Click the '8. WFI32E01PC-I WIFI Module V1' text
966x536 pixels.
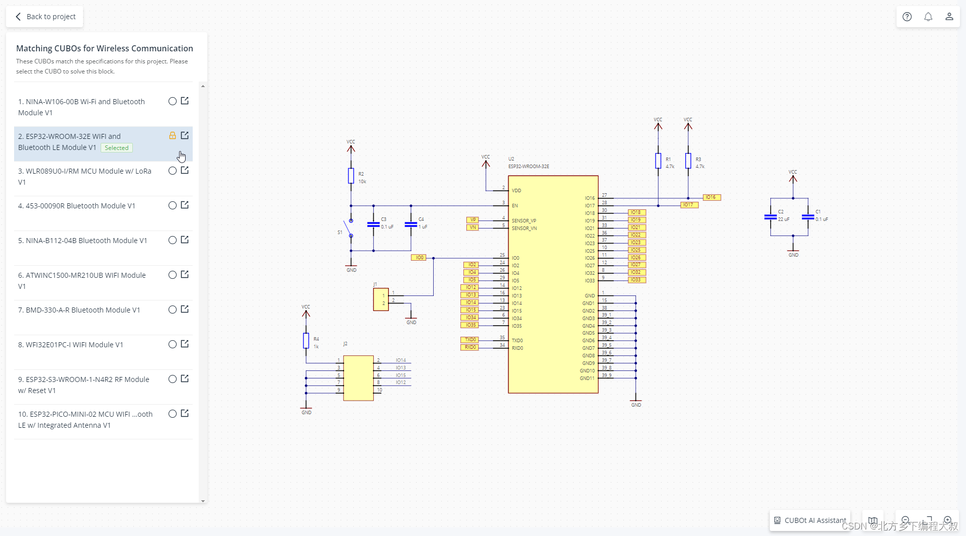pyautogui.click(x=70, y=345)
